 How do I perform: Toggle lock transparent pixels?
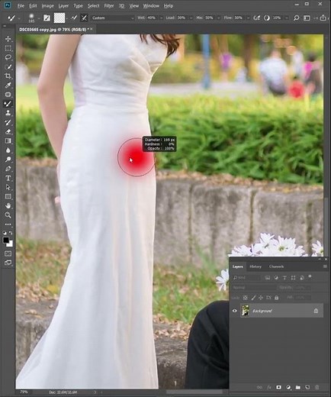[x=245, y=298]
